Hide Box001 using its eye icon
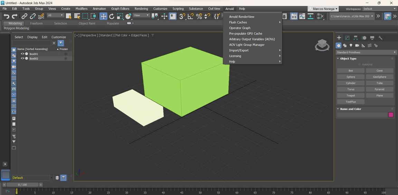398x195 pixels. coord(22,54)
